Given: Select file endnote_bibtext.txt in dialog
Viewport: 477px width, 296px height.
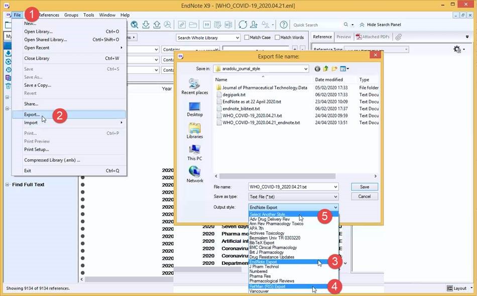Looking at the screenshot, I should [241, 108].
